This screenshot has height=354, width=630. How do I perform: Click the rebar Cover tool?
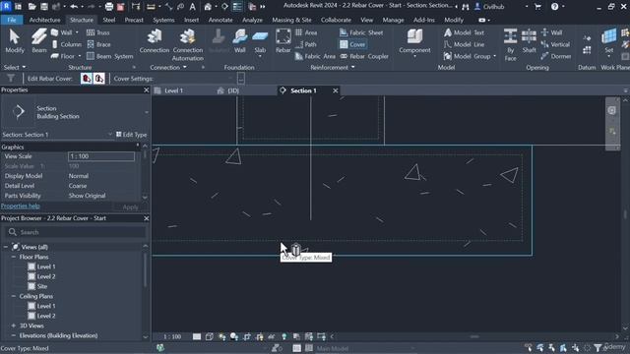pyautogui.click(x=352, y=44)
